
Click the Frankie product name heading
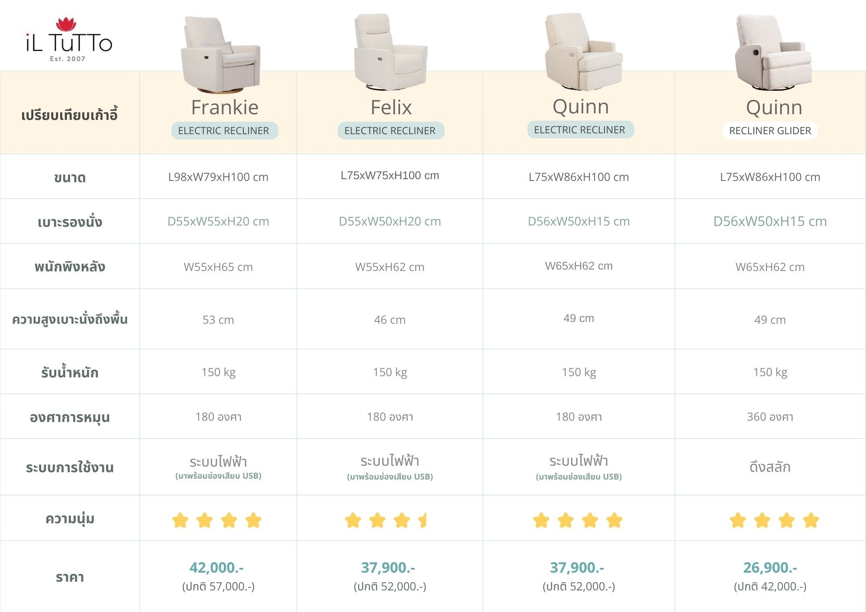tap(225, 107)
